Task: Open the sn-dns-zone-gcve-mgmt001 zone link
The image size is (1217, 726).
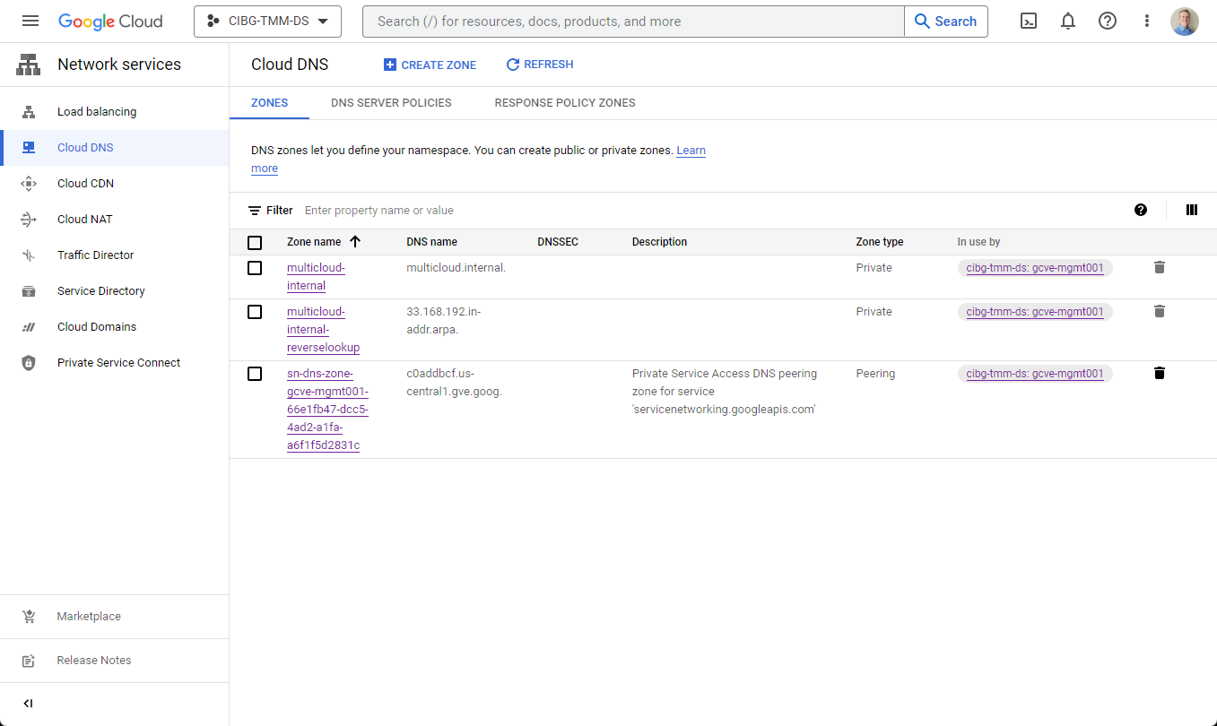Action: [x=327, y=410]
